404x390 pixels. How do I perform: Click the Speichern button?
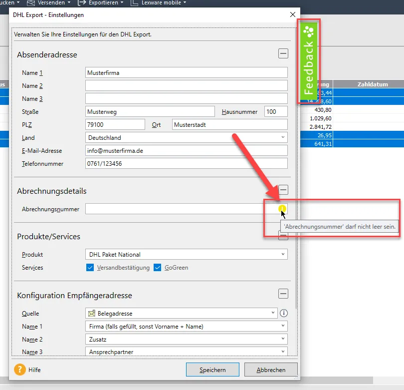click(x=212, y=370)
